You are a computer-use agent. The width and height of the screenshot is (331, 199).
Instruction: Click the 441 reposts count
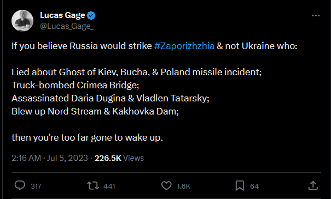click(x=109, y=186)
